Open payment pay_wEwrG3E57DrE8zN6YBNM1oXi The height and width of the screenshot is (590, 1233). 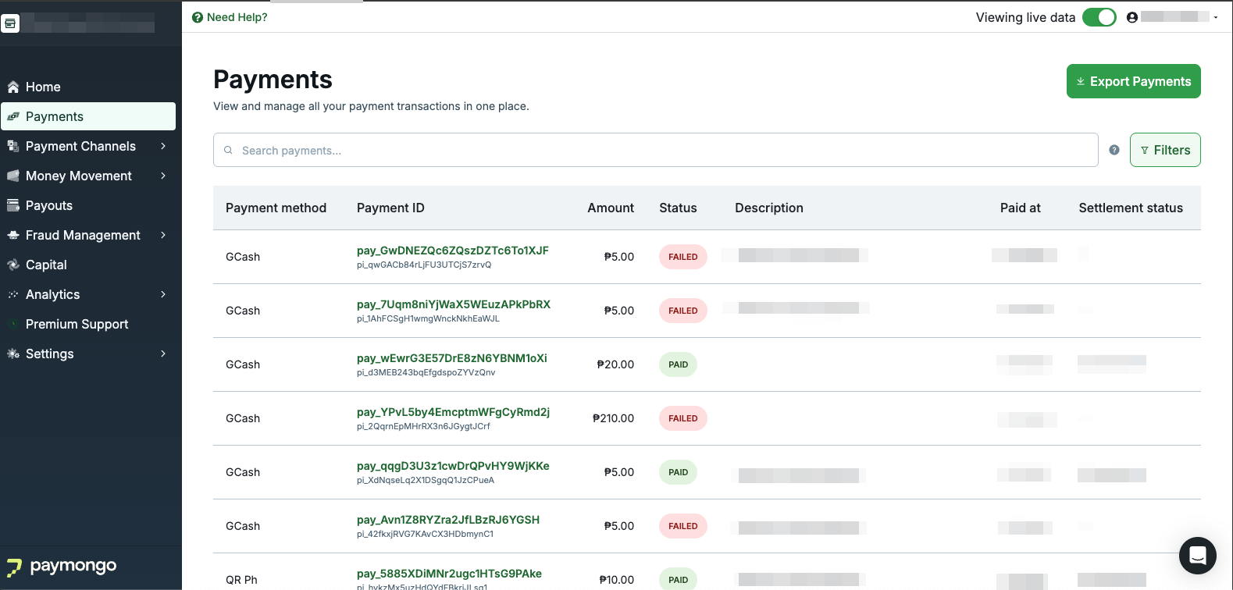tap(452, 358)
